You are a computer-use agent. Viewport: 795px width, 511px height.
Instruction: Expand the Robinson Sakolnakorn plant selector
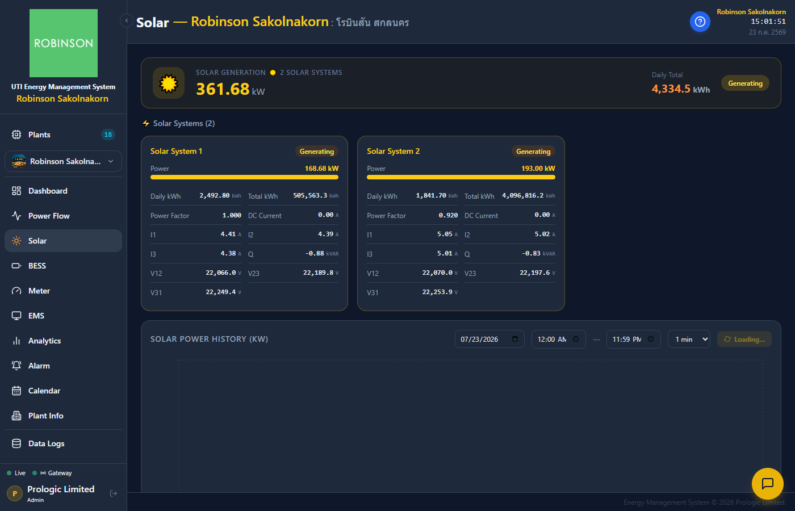coord(64,161)
